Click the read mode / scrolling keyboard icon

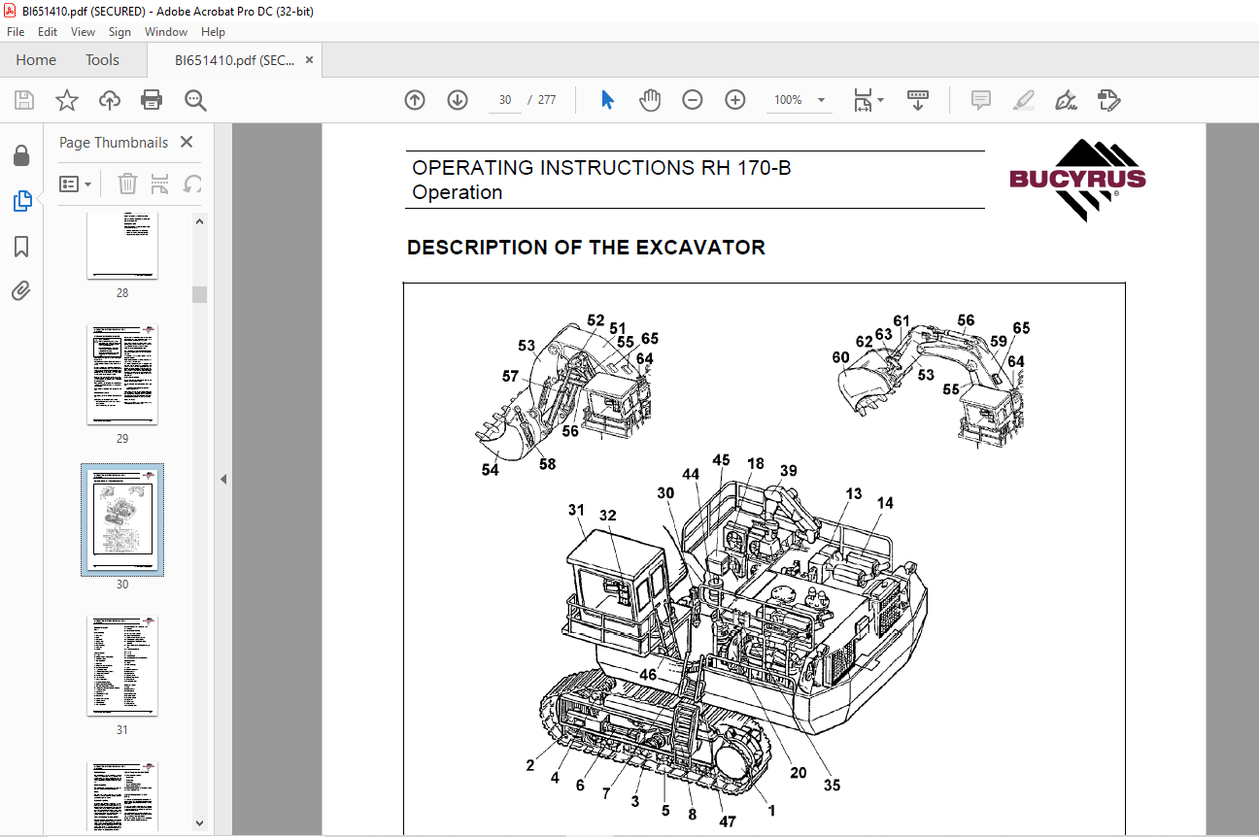pyautogui.click(x=918, y=100)
